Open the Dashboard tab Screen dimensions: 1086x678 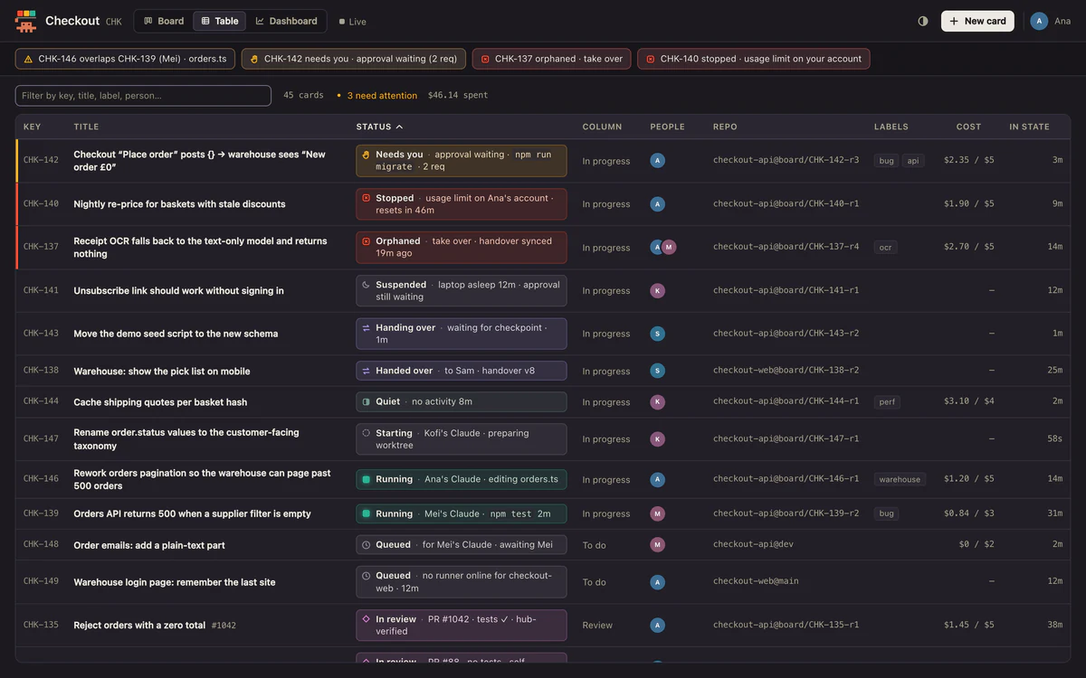286,21
